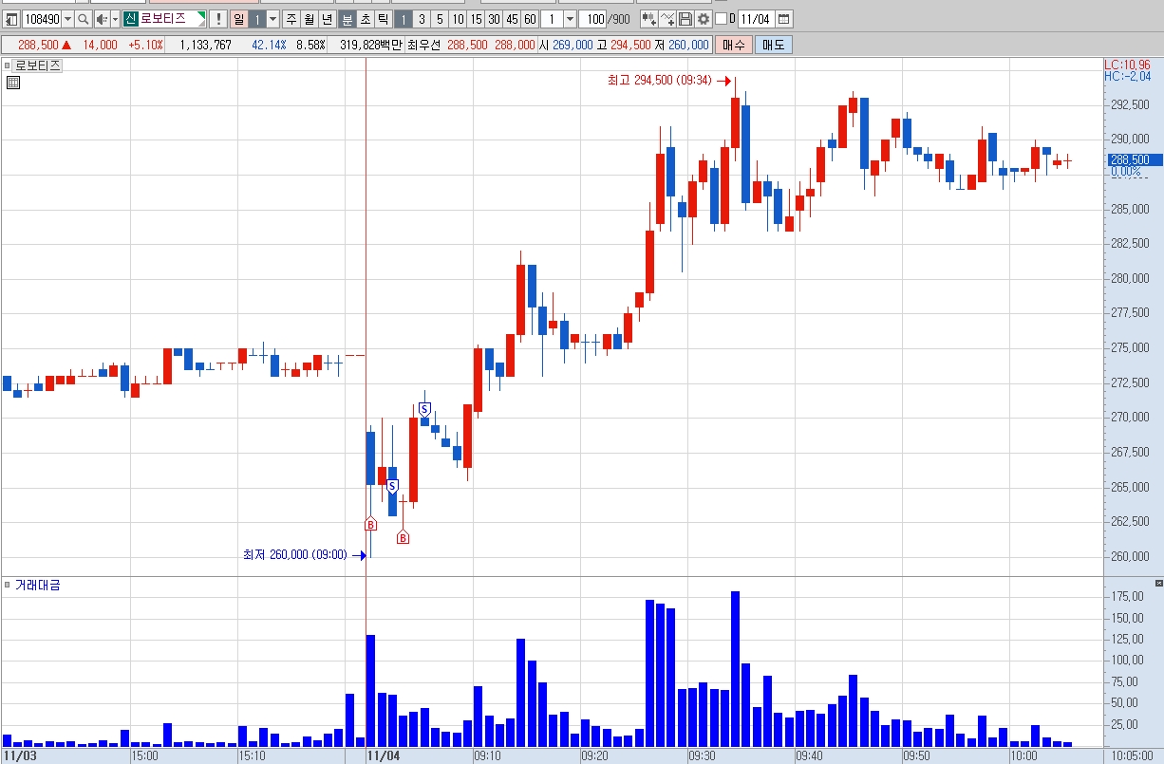The width and height of the screenshot is (1164, 764).
Task: Click the 매도 sell button
Action: tap(773, 45)
